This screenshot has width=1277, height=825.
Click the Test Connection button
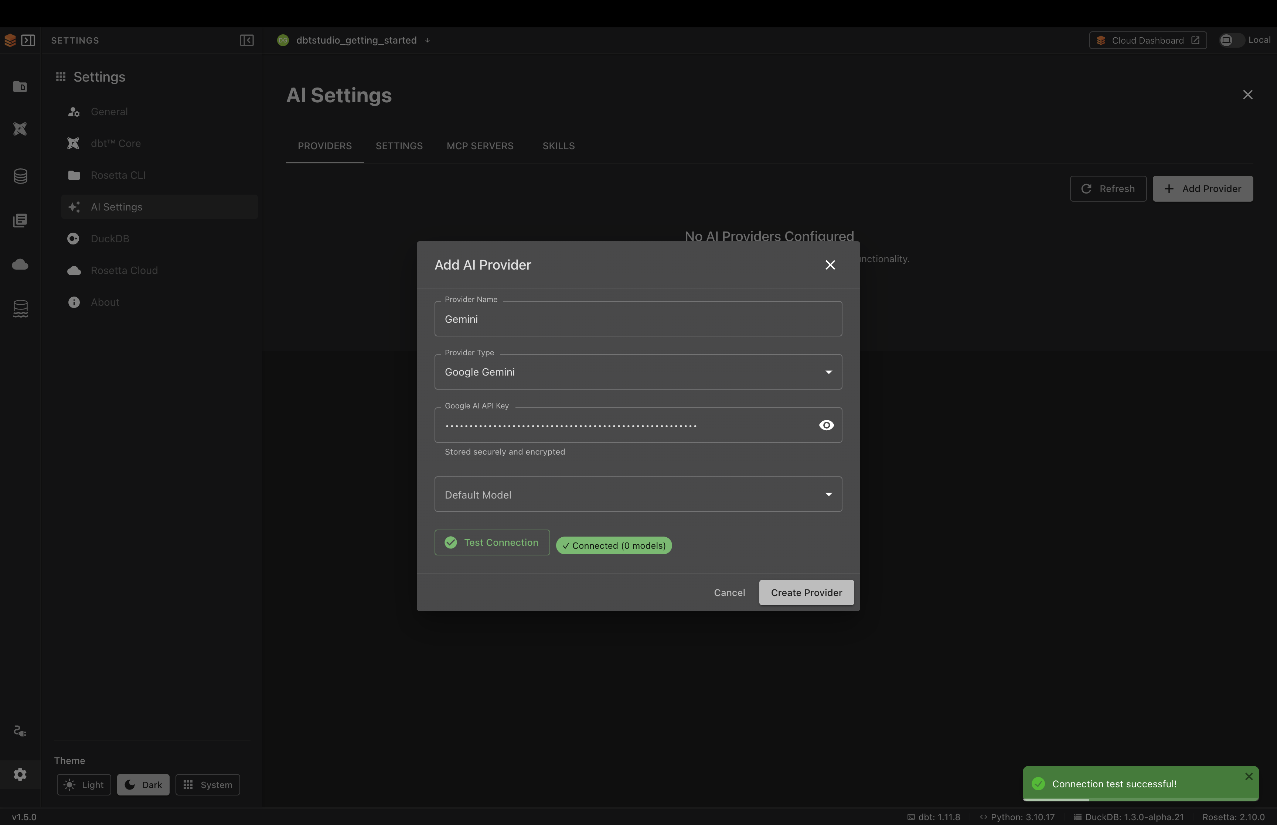click(x=492, y=542)
